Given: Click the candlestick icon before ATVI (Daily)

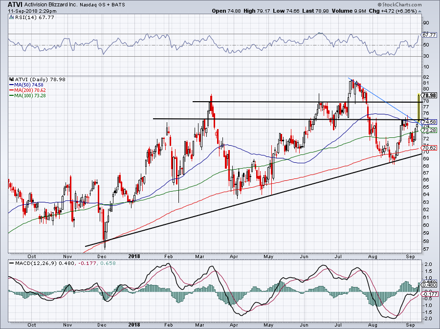Looking at the screenshot, I should [12, 79].
